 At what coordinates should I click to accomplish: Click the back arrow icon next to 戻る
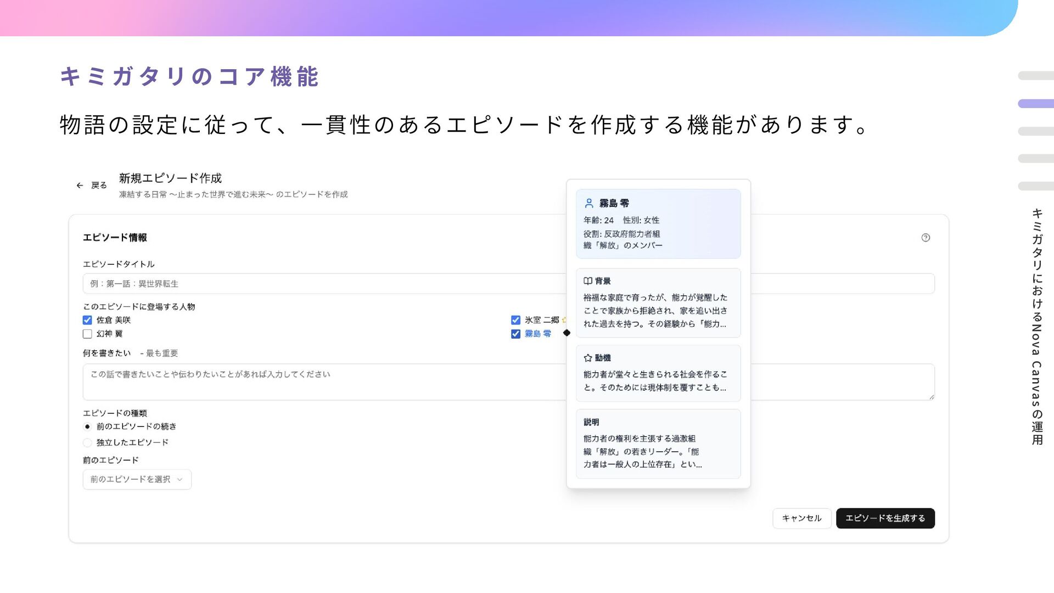click(x=80, y=186)
